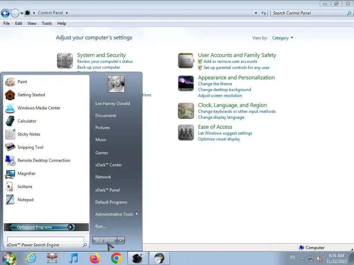Open the Help menu
The height and width of the screenshot is (265, 354).
tap(62, 23)
